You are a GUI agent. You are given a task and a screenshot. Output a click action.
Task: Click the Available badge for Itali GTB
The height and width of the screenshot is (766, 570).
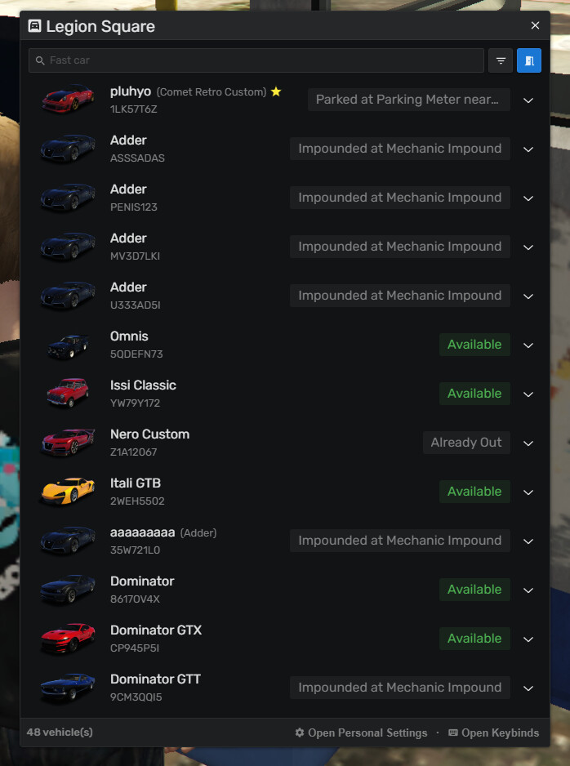(x=474, y=492)
